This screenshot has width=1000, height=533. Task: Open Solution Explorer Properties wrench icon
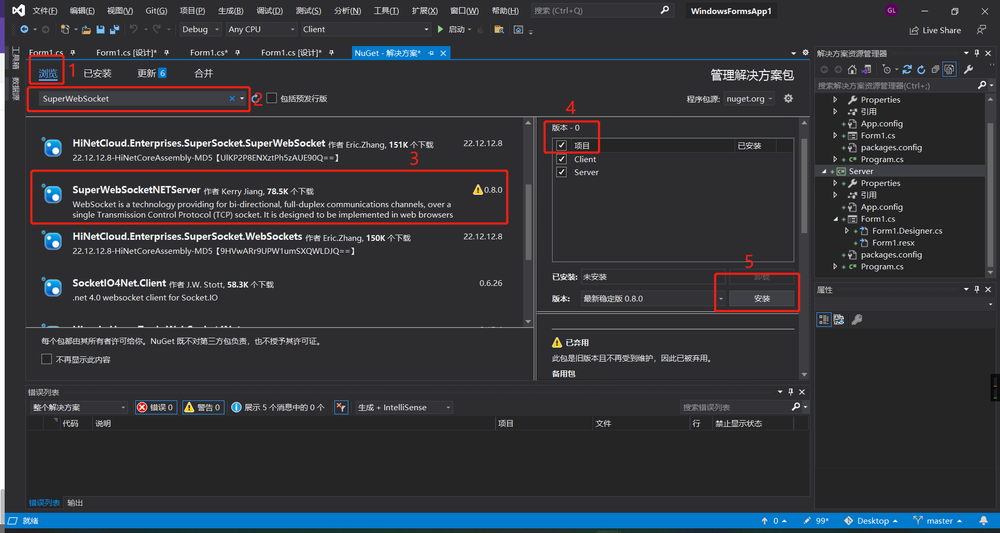[x=968, y=69]
